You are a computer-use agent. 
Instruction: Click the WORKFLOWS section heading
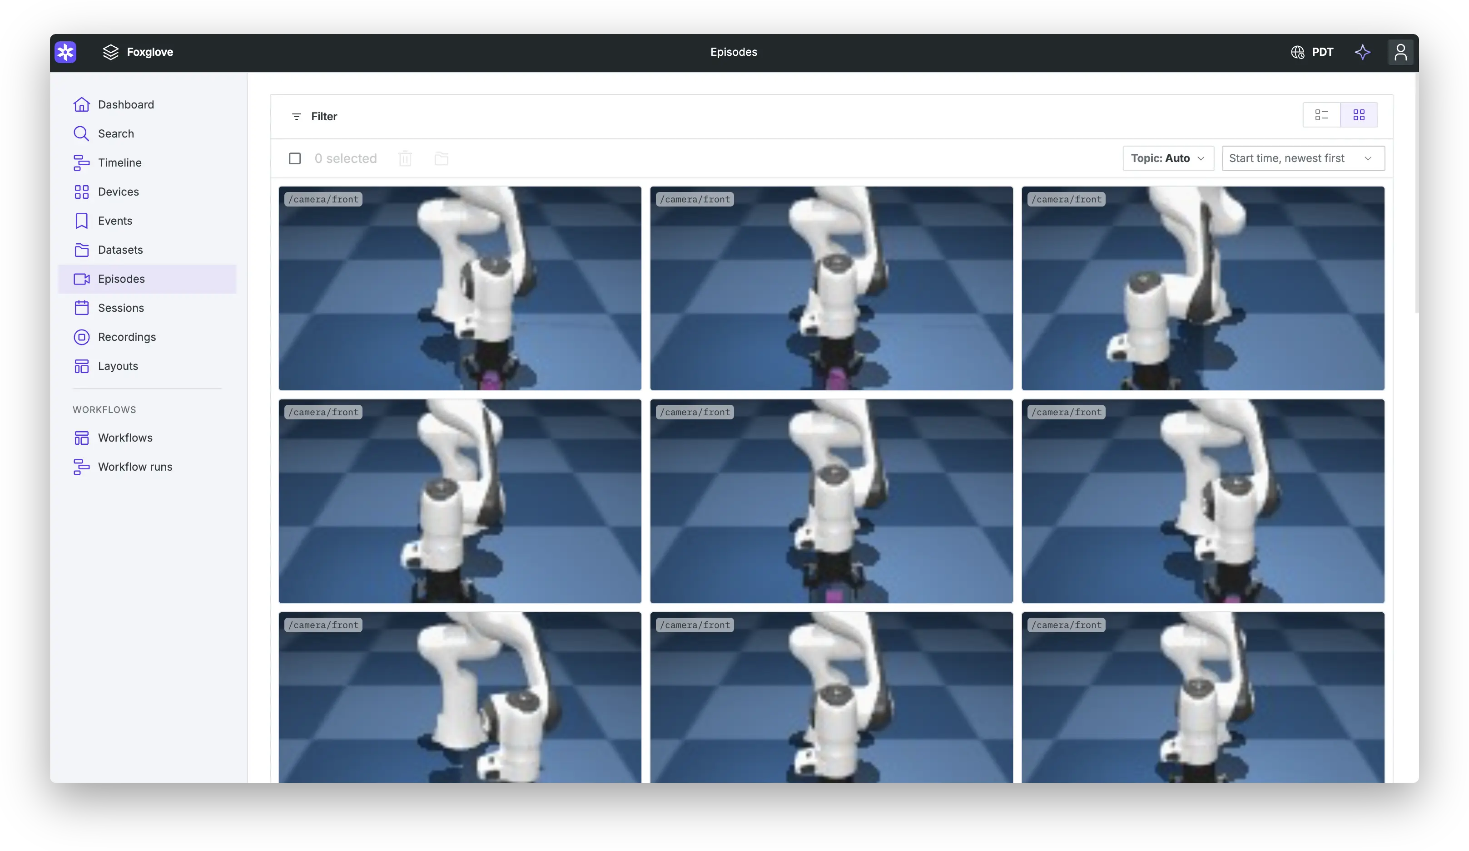click(104, 409)
